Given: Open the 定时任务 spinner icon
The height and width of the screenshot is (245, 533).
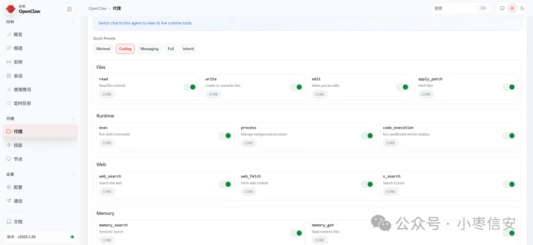Looking at the screenshot, I should click(9, 103).
